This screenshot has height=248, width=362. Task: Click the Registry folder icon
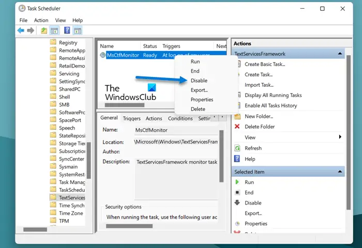tap(53, 42)
